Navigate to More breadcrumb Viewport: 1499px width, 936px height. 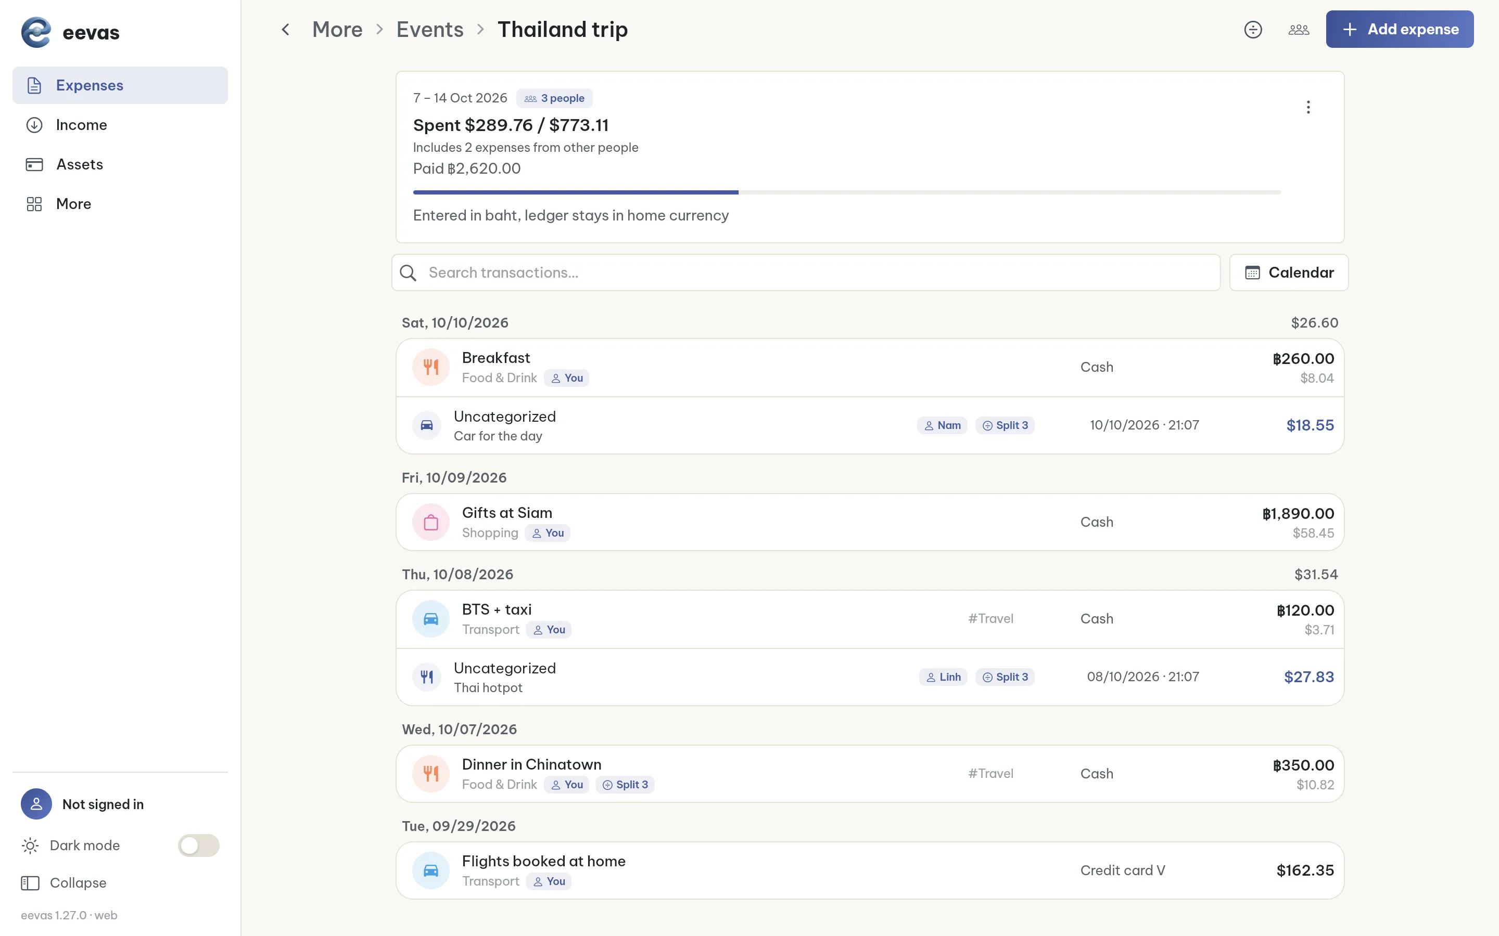coord(337,29)
